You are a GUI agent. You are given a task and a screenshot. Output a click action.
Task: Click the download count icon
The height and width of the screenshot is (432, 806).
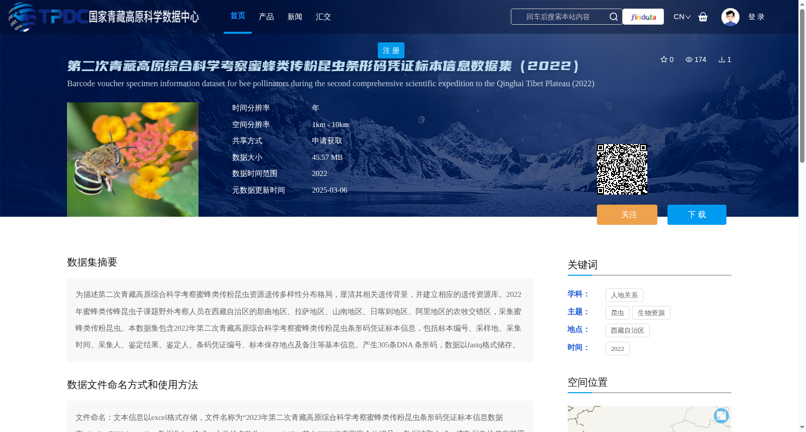click(x=721, y=59)
